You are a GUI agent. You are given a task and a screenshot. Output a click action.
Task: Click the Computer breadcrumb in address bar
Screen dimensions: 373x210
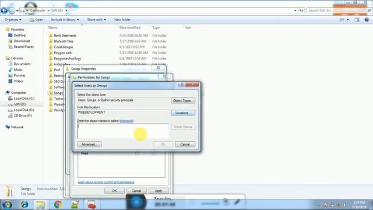tap(37, 10)
